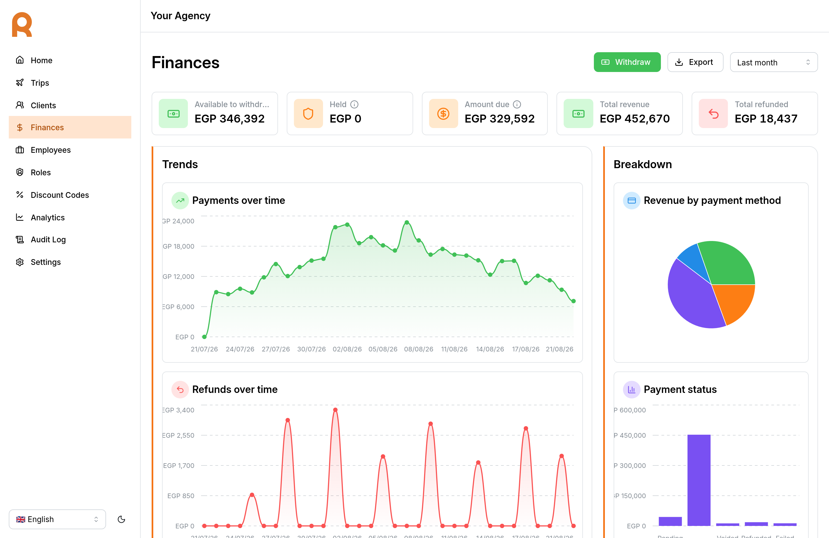Click the Payments over time trend icon

click(x=180, y=201)
